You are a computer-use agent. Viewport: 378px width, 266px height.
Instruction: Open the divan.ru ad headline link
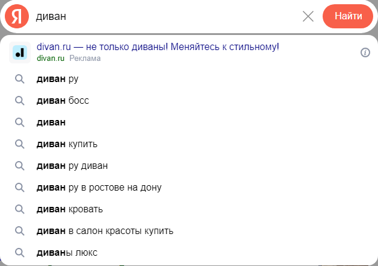click(158, 47)
